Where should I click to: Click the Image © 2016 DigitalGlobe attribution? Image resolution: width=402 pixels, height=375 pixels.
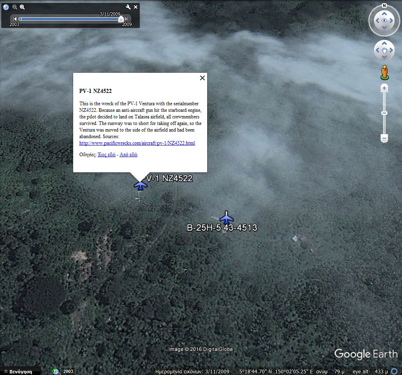pyautogui.click(x=201, y=350)
